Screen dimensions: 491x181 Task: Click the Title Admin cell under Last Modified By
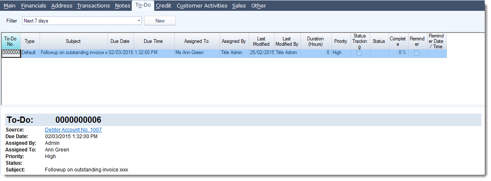(288, 53)
